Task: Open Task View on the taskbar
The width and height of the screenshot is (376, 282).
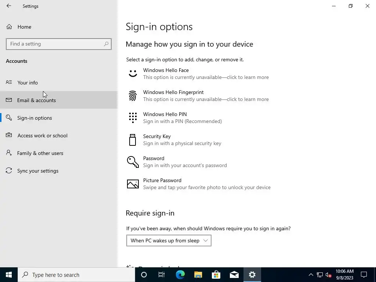Action: [x=162, y=275]
